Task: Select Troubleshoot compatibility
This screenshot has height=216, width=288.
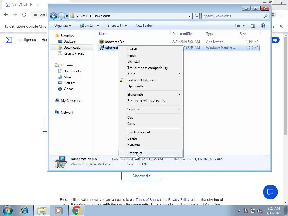Action: (147, 67)
